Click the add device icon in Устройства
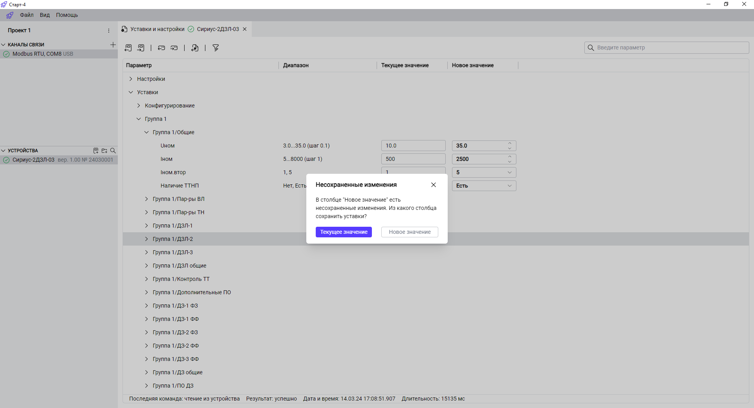The height and width of the screenshot is (408, 754). tap(95, 151)
